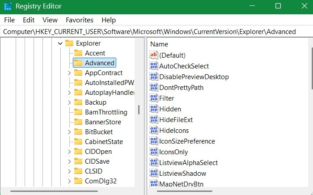Select the DisablePreviewDesktop value name
The height and width of the screenshot is (195, 313).
pos(194,77)
